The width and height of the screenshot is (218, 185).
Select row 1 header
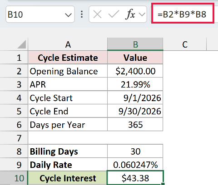click(x=14, y=58)
